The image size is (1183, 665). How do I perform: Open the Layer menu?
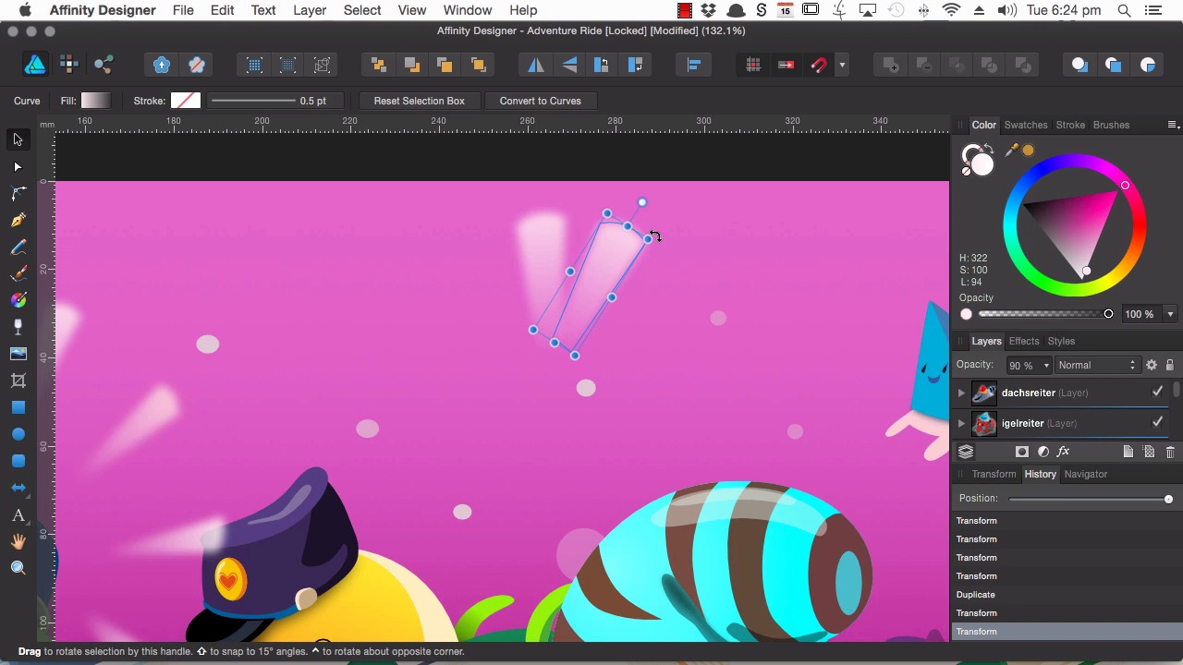point(310,10)
